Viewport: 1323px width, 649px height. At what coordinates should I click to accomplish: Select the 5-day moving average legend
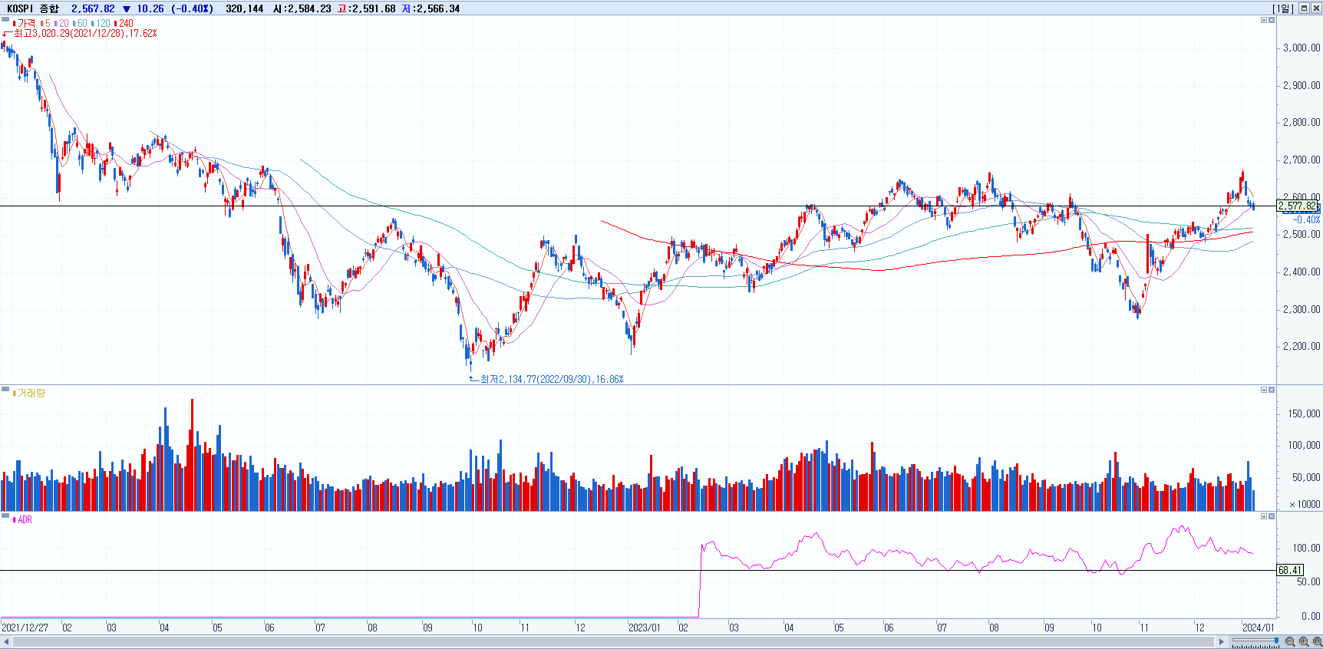pyautogui.click(x=46, y=24)
